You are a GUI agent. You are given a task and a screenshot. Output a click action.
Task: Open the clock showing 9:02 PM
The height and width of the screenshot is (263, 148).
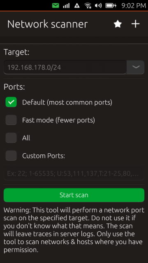point(134,6)
